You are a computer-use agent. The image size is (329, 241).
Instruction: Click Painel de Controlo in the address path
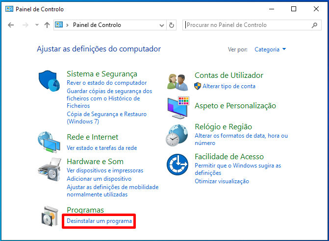[97, 25]
